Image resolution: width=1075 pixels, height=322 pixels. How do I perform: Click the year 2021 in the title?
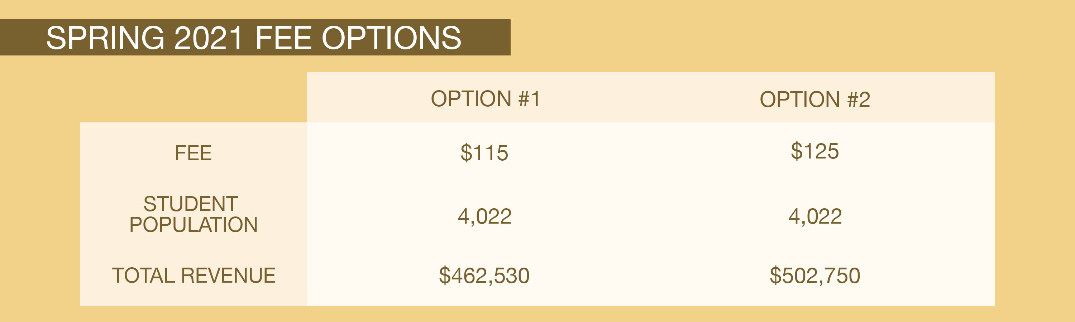[x=208, y=38]
